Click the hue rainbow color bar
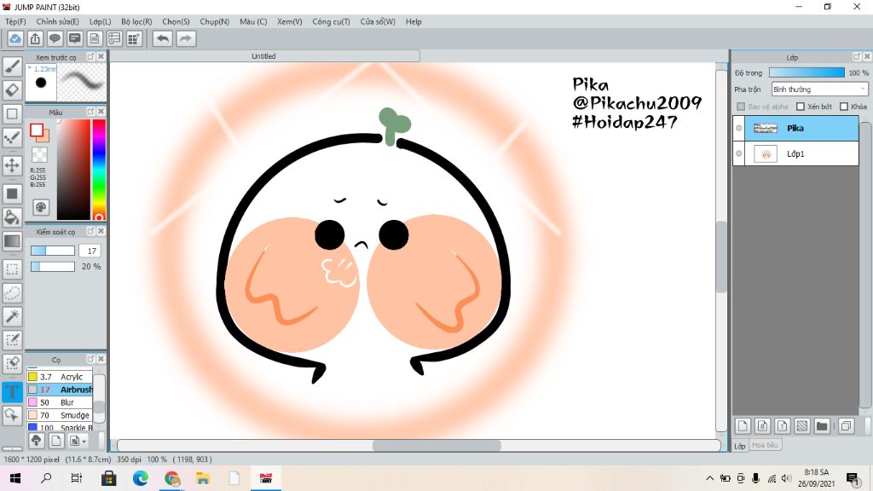Screen dimensions: 873x491 [x=99, y=170]
